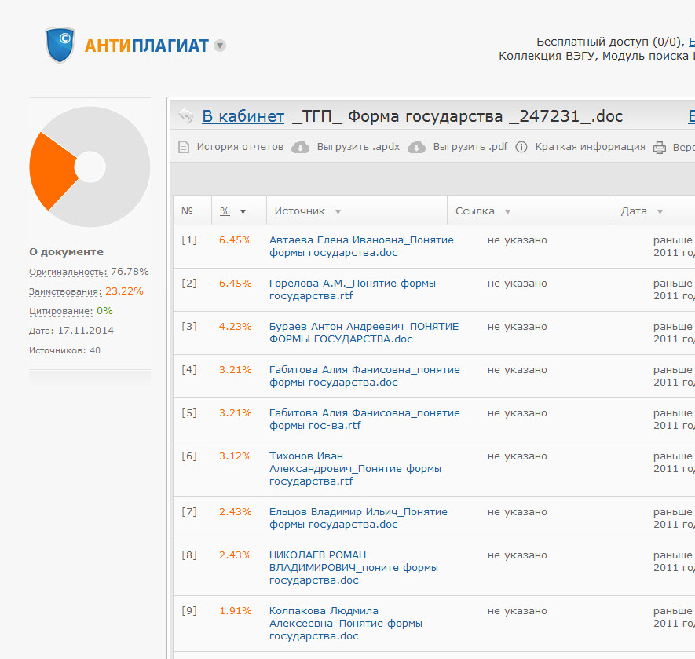
Task: Click the Источников: 40 text
Action: pyautogui.click(x=64, y=350)
